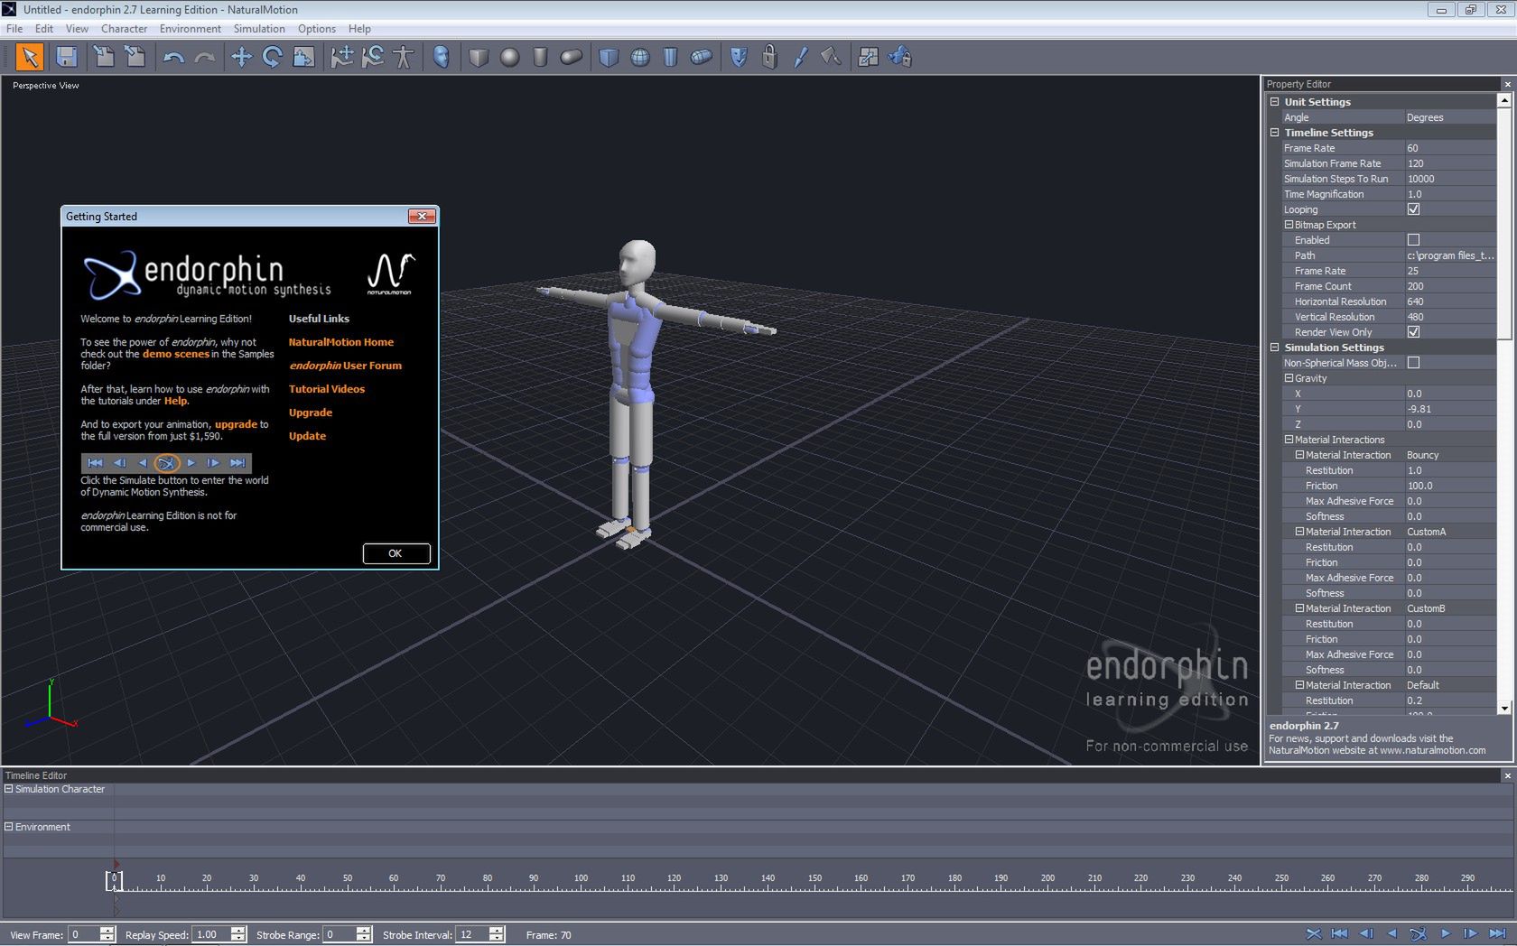
Task: Open the Simulation menu
Action: [x=259, y=29]
